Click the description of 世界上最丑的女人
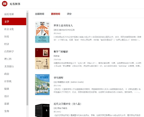The width and height of the screenshot is (144, 117). pos(97,38)
